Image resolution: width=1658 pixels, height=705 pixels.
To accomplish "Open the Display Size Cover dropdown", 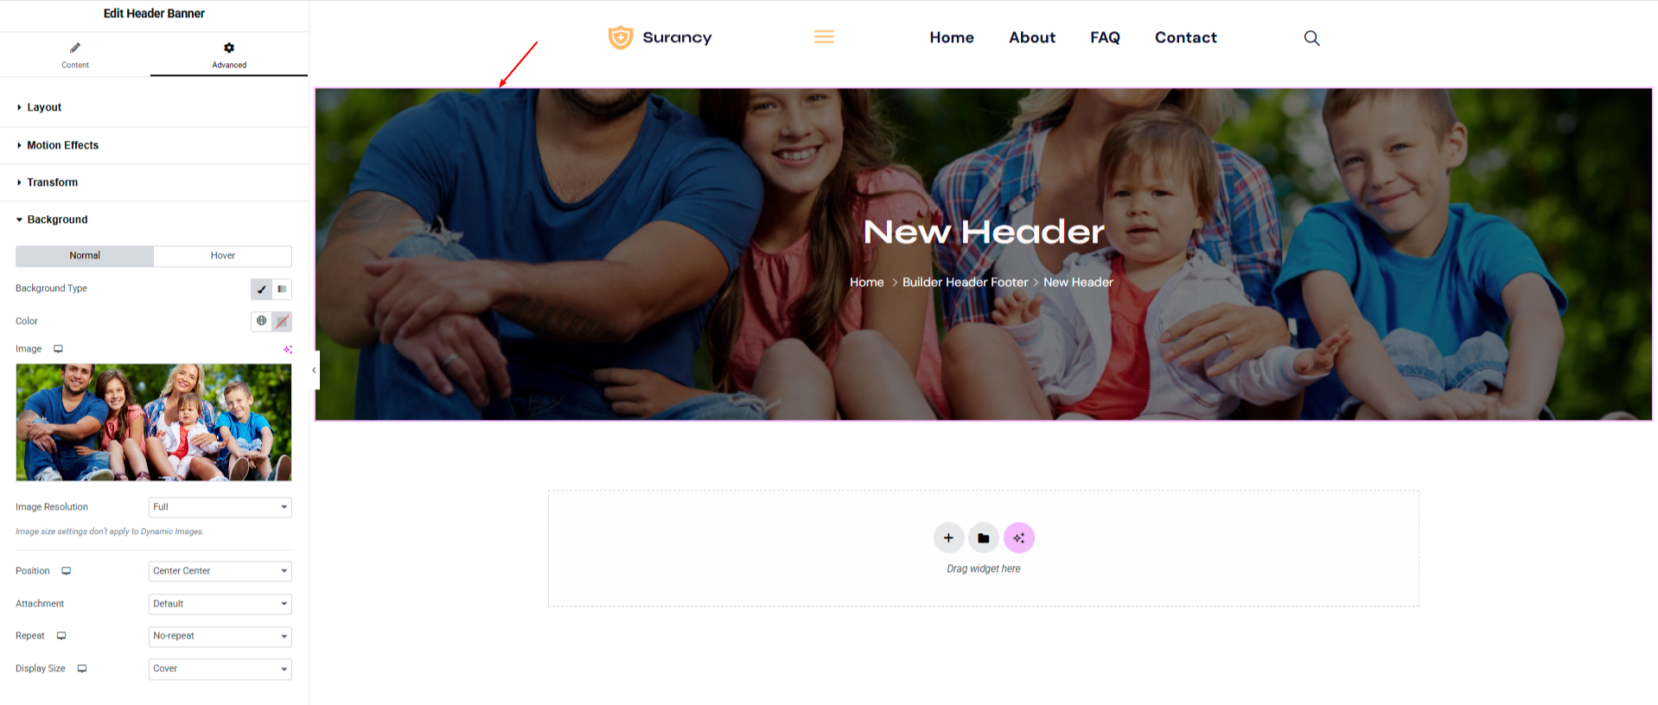I will (220, 669).
